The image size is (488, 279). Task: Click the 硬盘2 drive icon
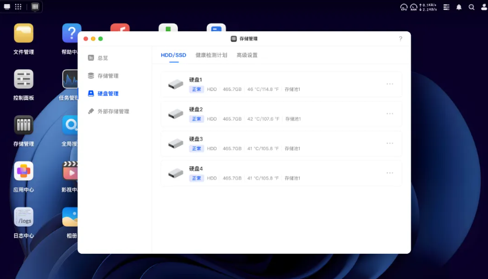(176, 114)
